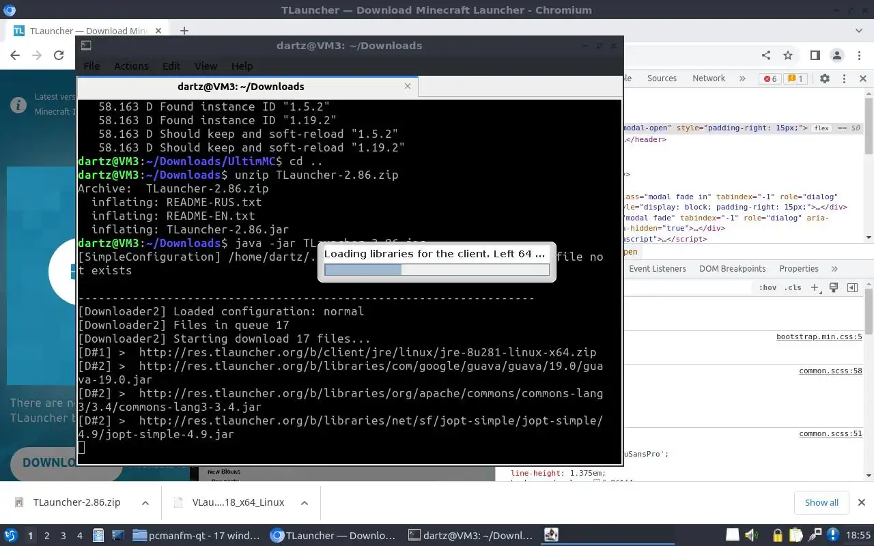Open a new Chromium tab
Image resolution: width=874 pixels, height=546 pixels.
click(x=184, y=31)
